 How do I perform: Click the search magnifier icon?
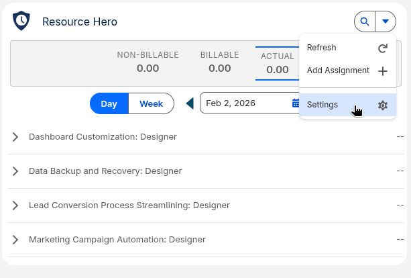pos(365,21)
